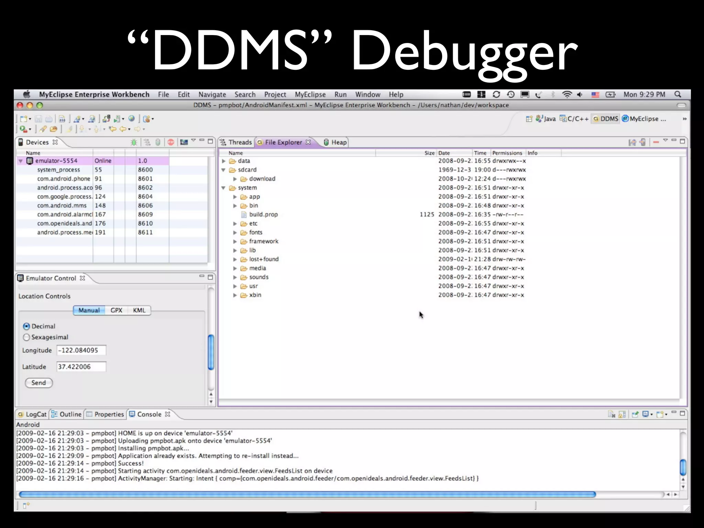Click the Console horizontal scrollbar thumb
The height and width of the screenshot is (528, 704).
click(x=307, y=495)
